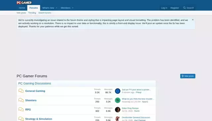Viewport: 212px width, 121px height.
Task: Open the PC Gaming Discussions category
Action: point(34,83)
